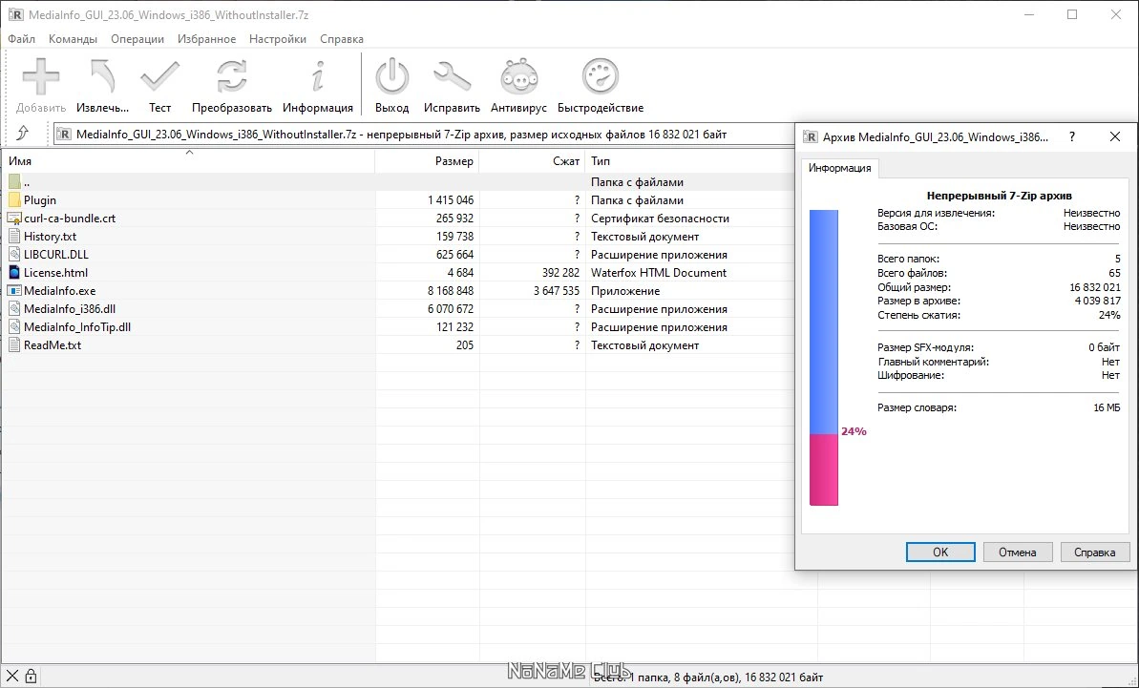Open the Информация toolbar icon
The width and height of the screenshot is (1139, 688).
[317, 77]
